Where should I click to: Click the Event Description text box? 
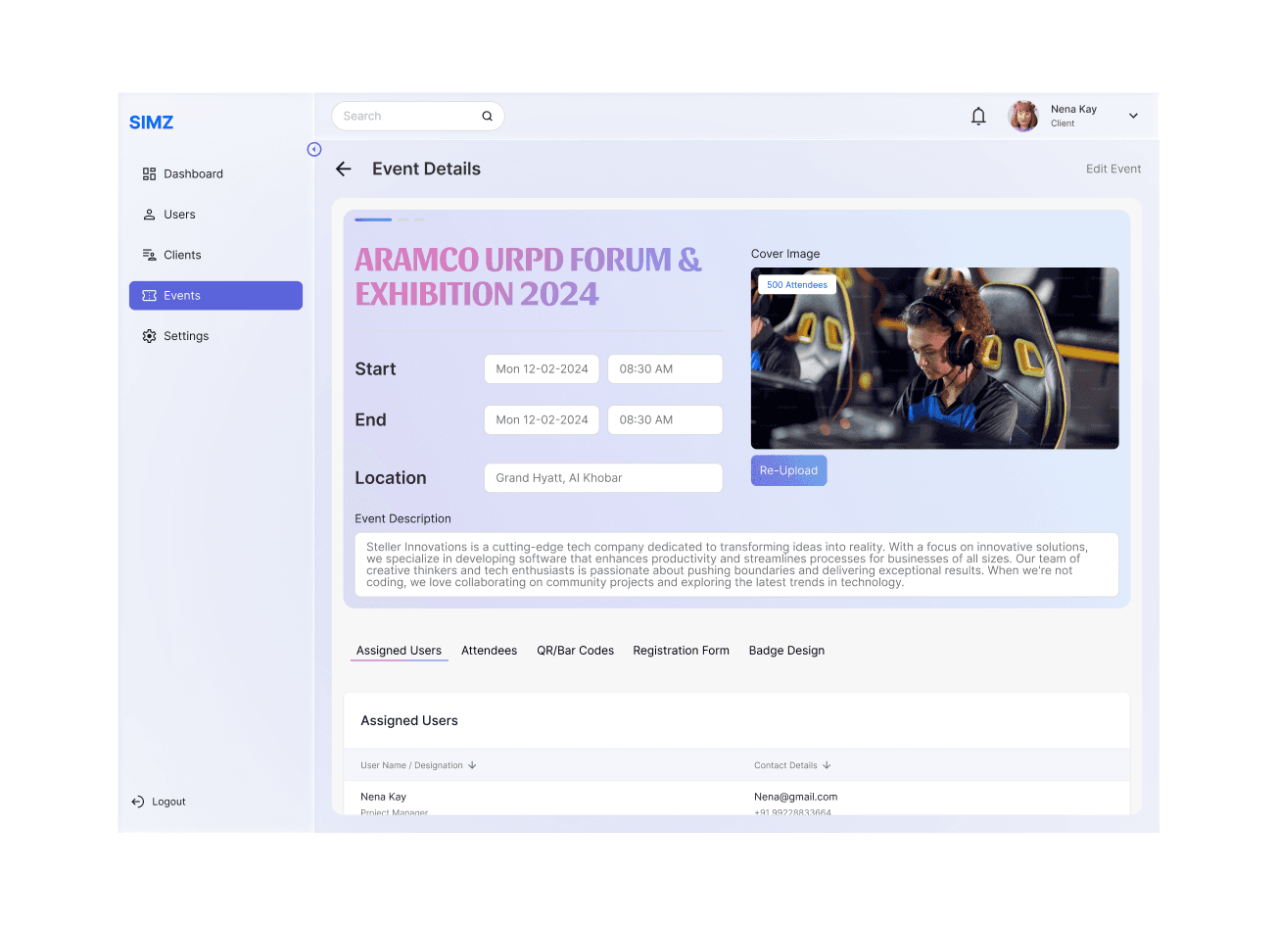tap(736, 564)
